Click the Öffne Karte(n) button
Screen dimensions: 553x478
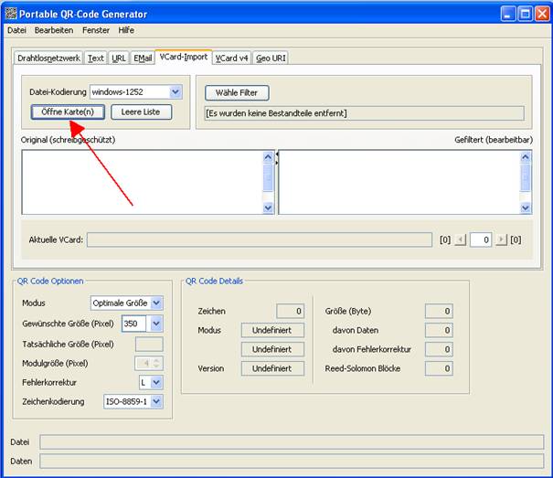pyautogui.click(x=68, y=112)
